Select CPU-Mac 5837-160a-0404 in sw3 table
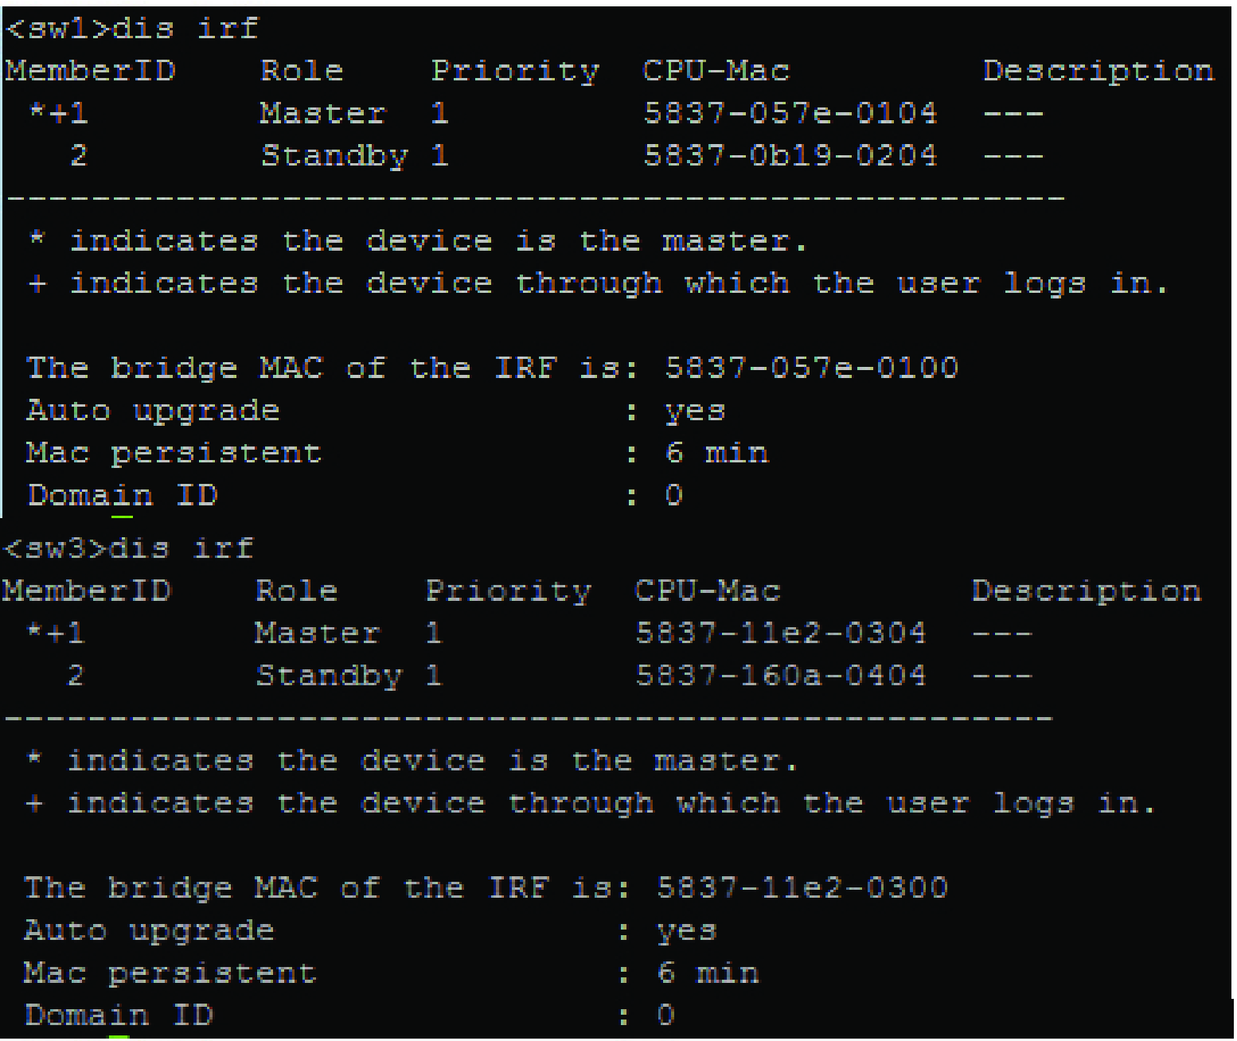Viewport: 1237px width, 1041px height. [780, 675]
